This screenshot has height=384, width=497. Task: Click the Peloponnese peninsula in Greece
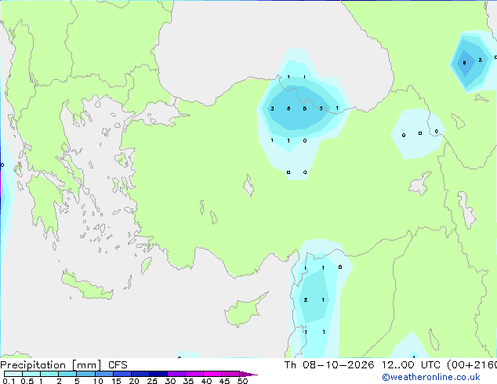click(x=43, y=203)
